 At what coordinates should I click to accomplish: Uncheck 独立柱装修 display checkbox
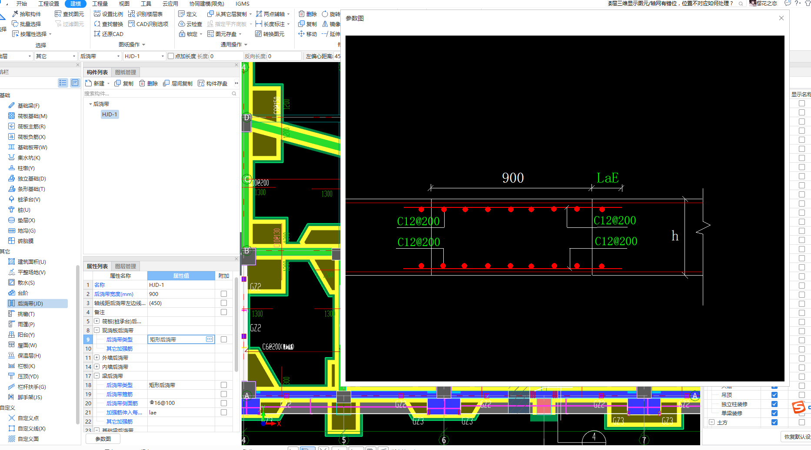[774, 404]
